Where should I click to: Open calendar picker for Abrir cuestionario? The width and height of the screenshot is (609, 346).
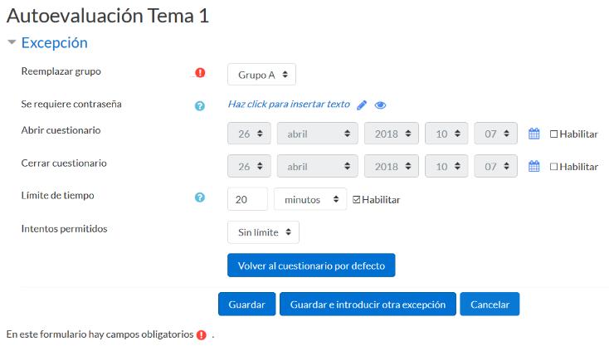(x=534, y=134)
